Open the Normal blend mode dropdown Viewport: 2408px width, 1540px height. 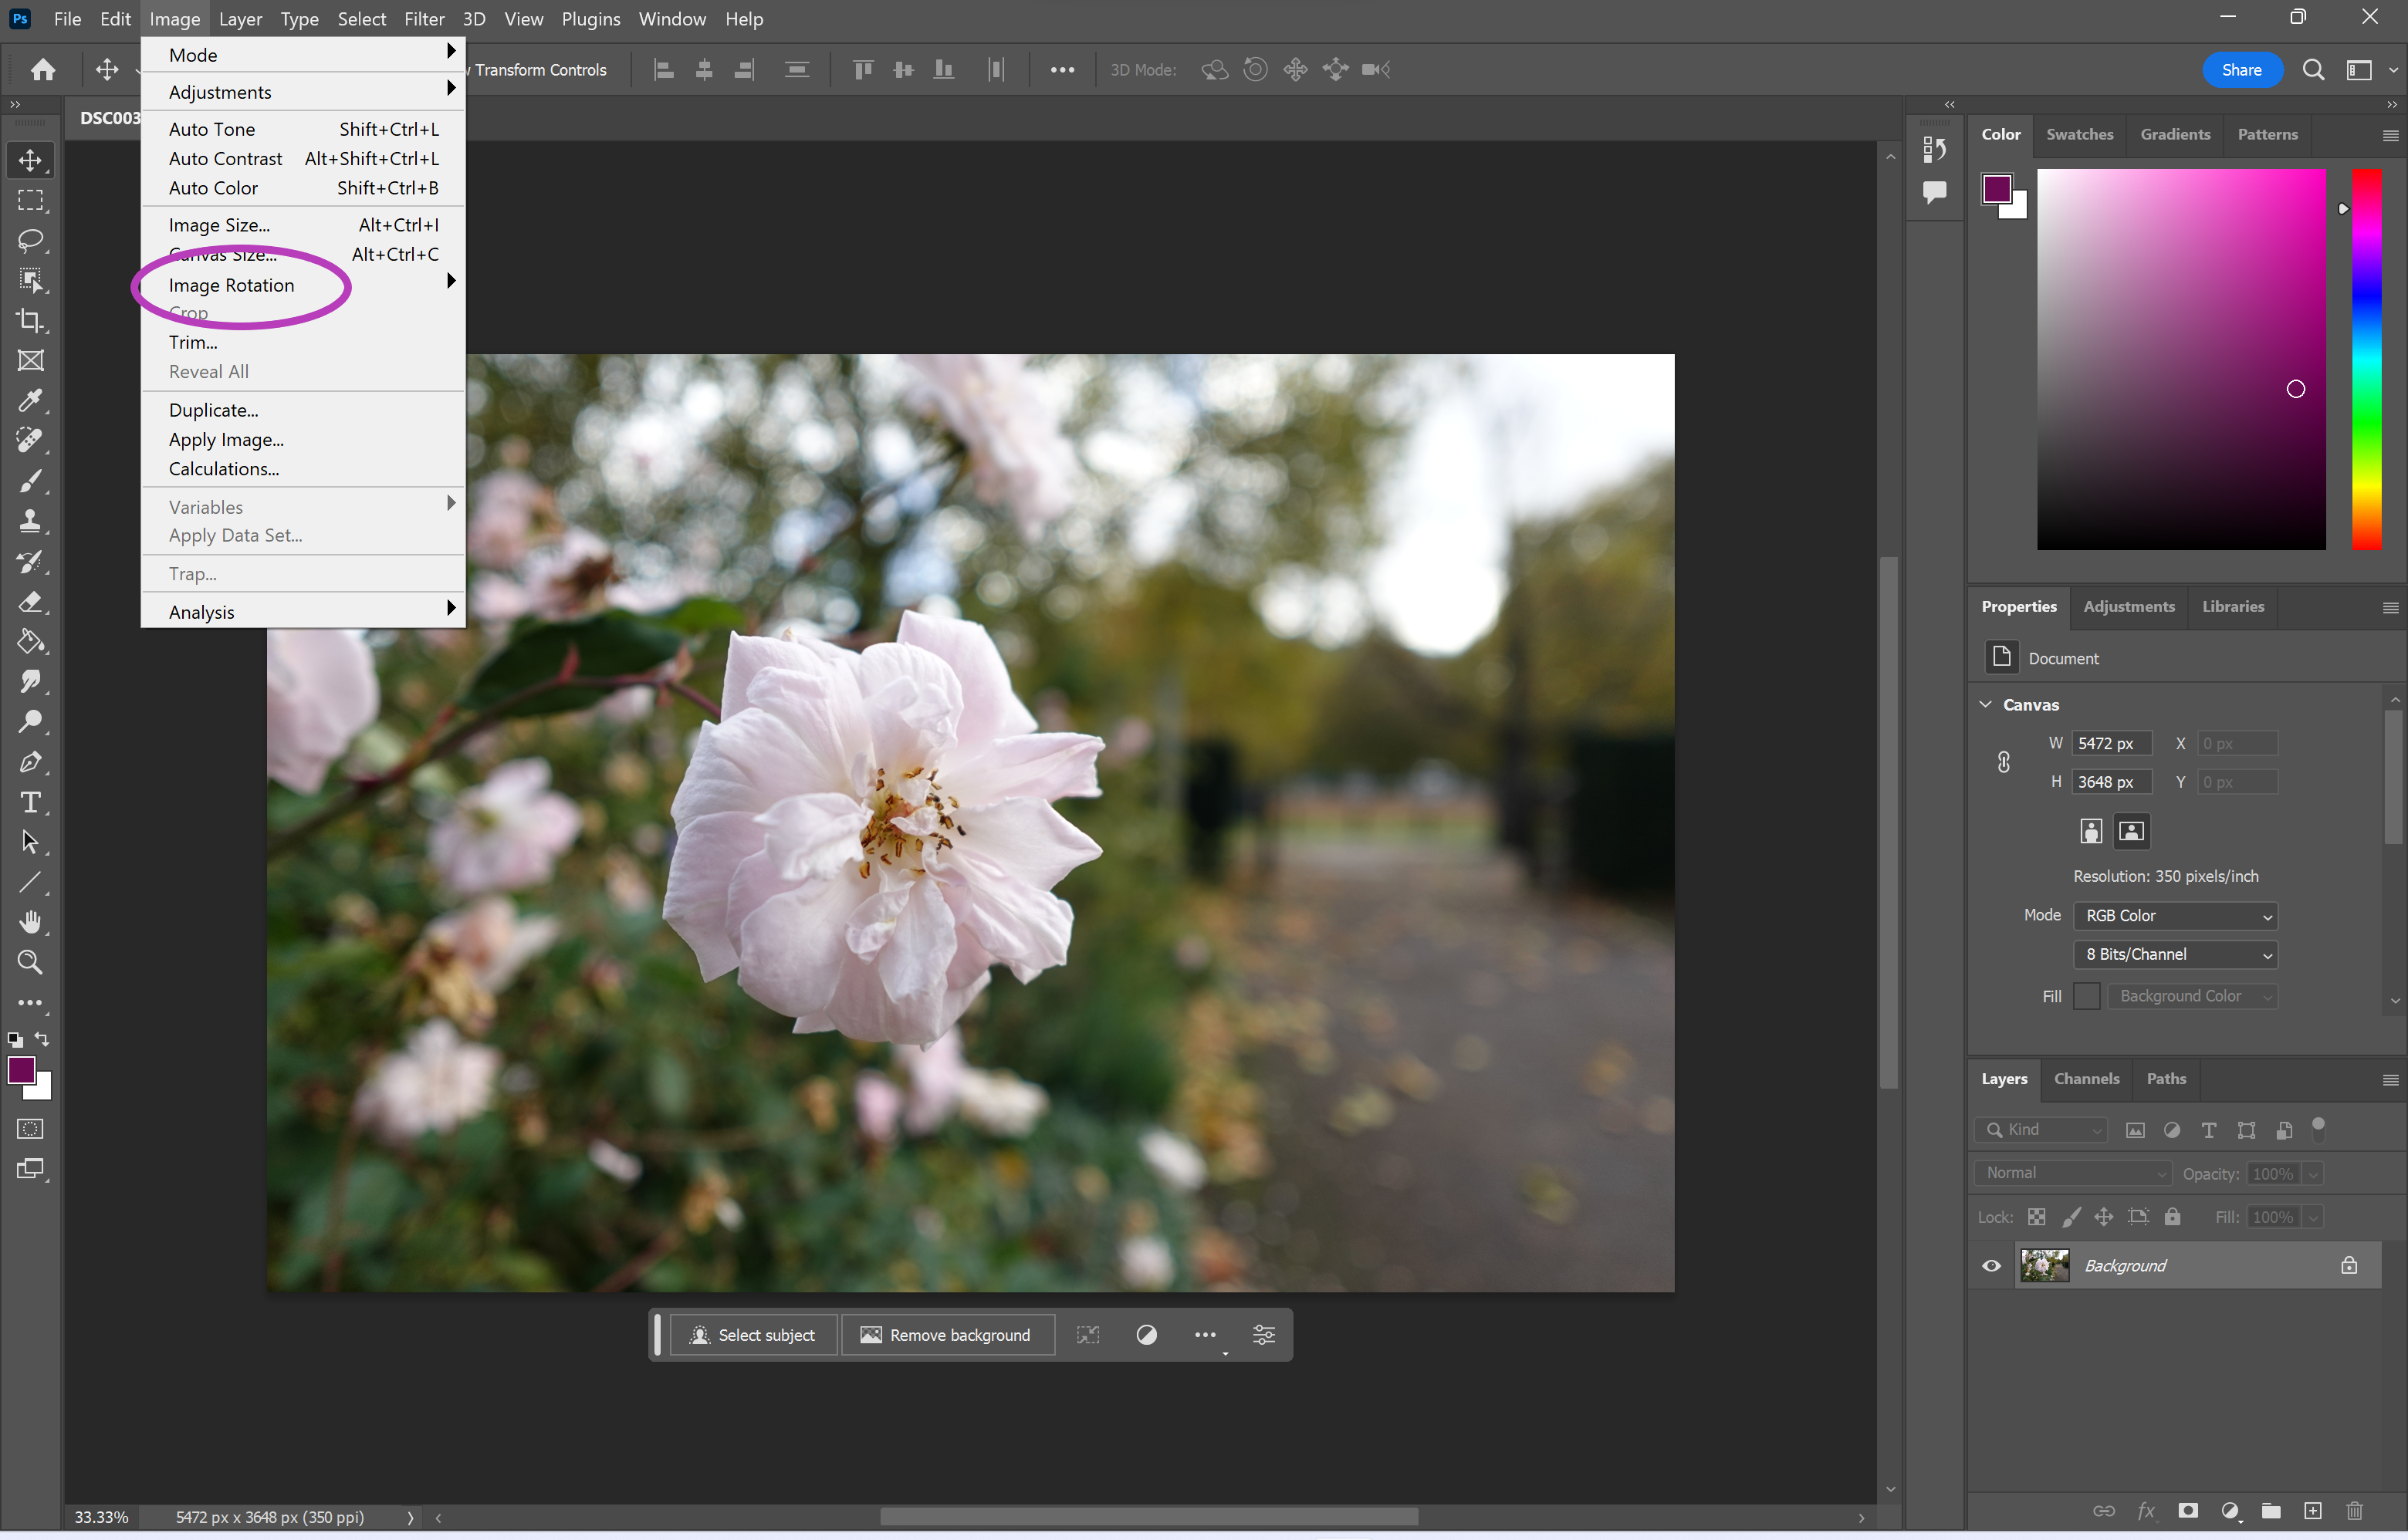(2073, 1173)
